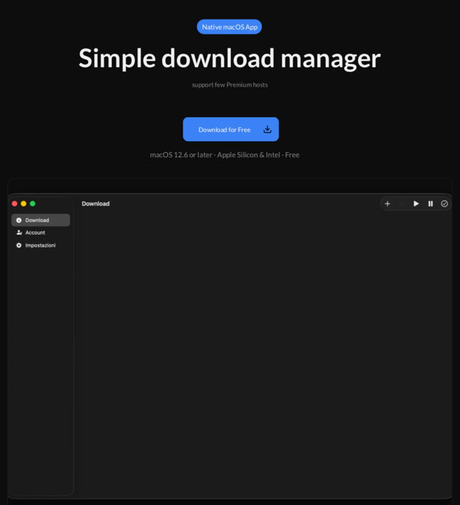460x505 pixels.
Task: Start downloads with the play icon
Action: click(416, 204)
